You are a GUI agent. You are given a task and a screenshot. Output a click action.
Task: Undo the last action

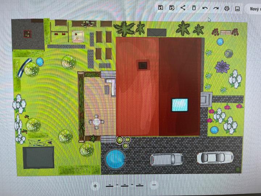point(205,8)
